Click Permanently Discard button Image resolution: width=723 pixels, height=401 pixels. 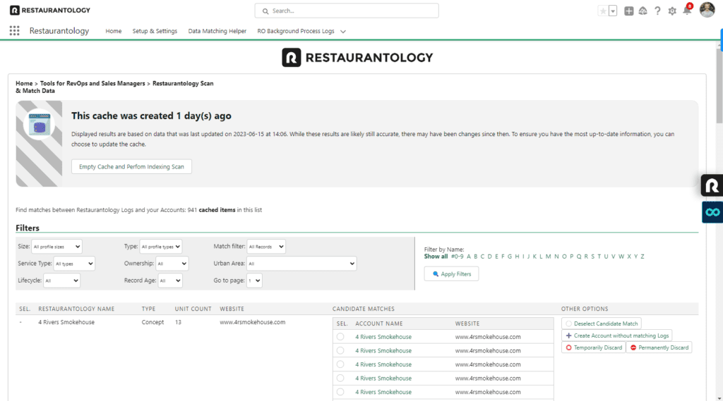[x=659, y=347]
